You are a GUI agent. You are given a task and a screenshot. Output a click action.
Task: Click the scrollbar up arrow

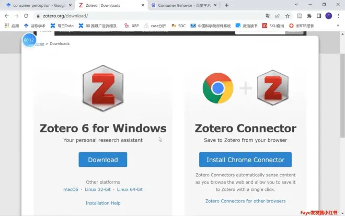tap(342, 34)
